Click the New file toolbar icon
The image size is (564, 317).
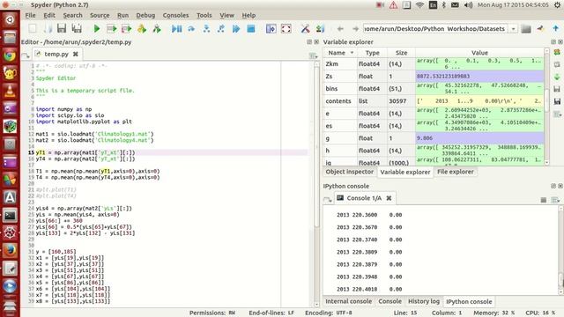point(33,28)
